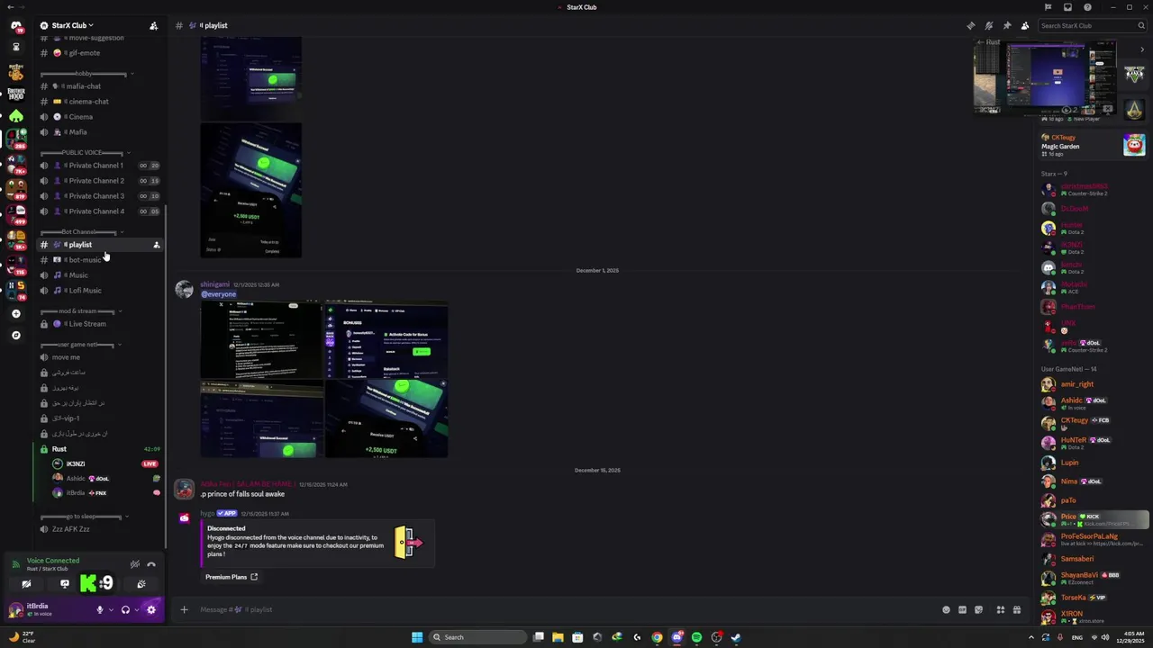The image size is (1153, 648).
Task: Collapse the mod & stream category
Action: pos(81,311)
